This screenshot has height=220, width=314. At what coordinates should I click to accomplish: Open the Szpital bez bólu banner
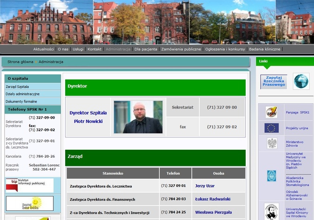point(30,203)
